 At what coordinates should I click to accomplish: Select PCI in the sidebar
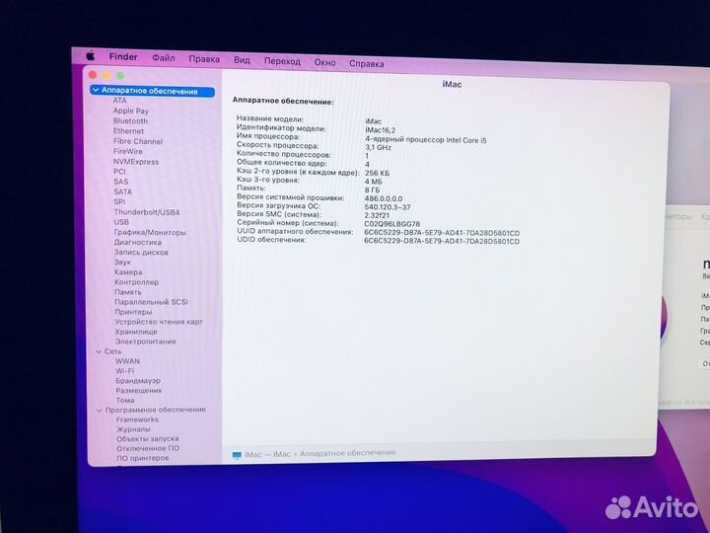[119, 172]
